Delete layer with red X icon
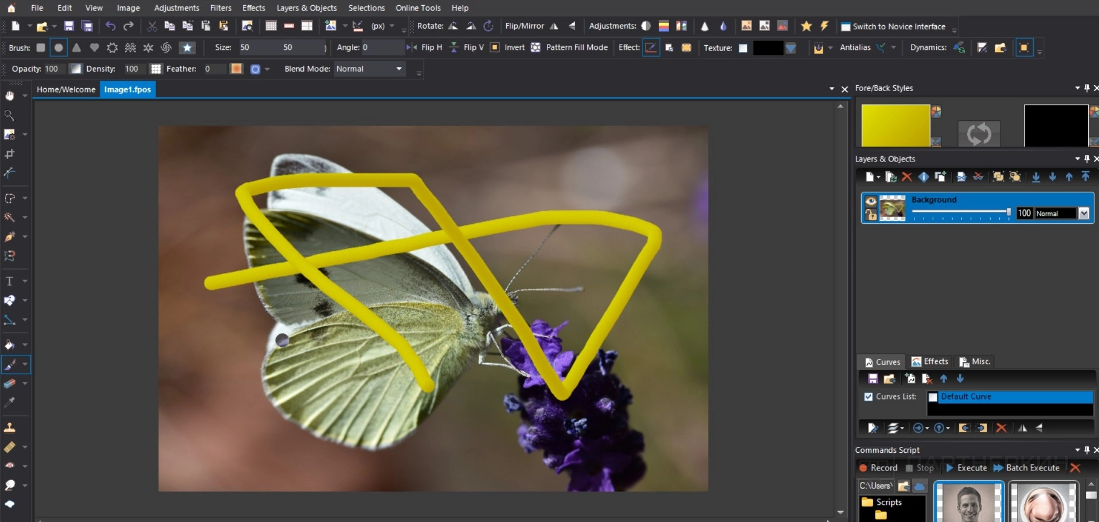The image size is (1099, 522). pyautogui.click(x=906, y=177)
